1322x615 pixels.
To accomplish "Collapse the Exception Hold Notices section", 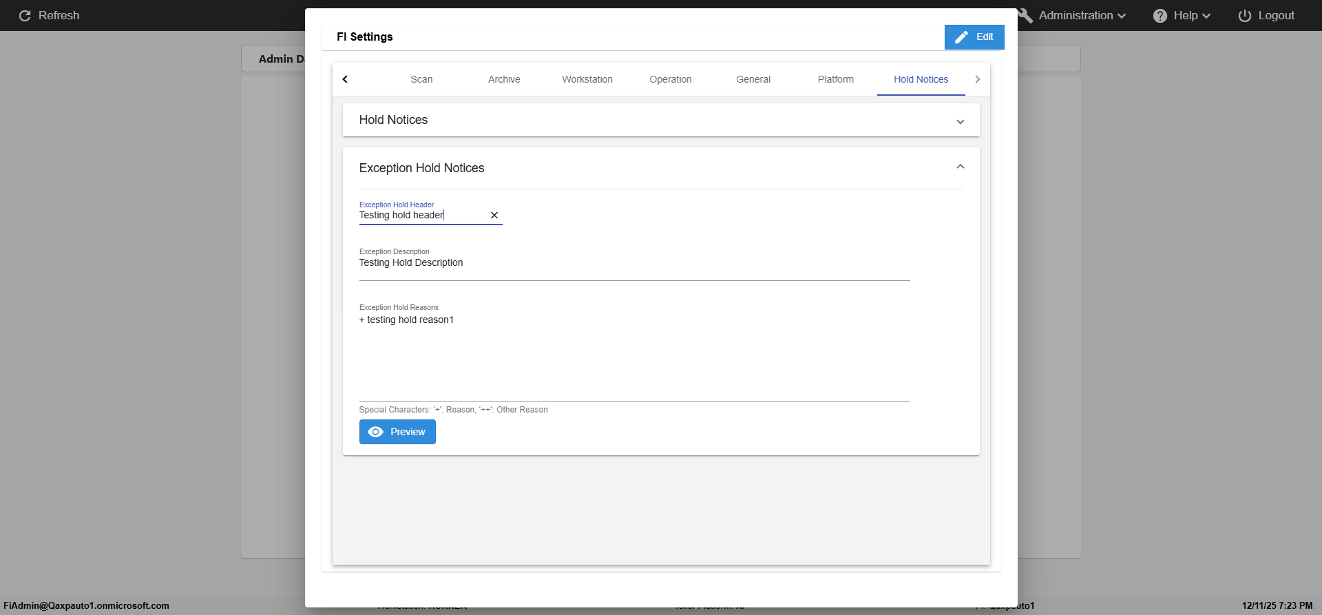I will click(x=960, y=167).
